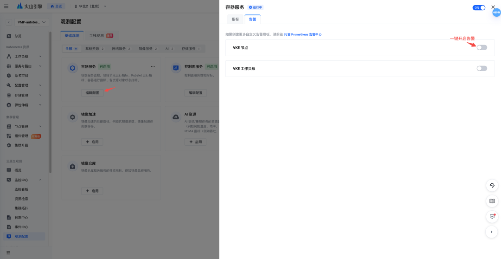Open 命名空间 in the sidebar
501x259 pixels.
tap(21, 76)
